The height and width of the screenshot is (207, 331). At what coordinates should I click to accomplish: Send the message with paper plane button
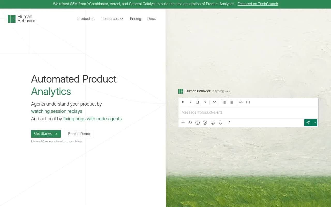308,123
